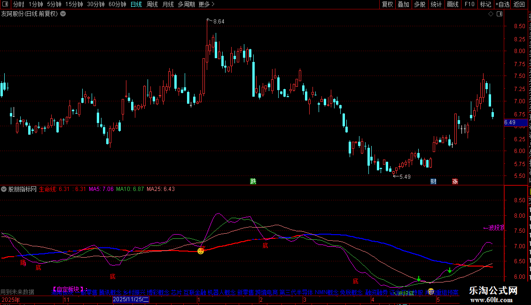Click the 标记 mark button
Image resolution: width=531 pixels, height=305 pixels.
(485, 4)
